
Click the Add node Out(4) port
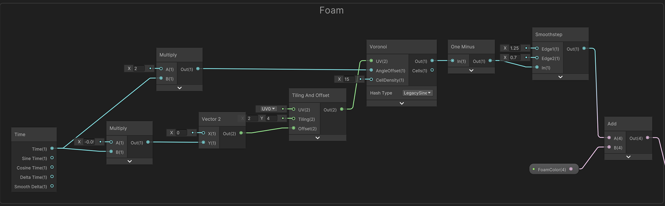[x=647, y=138]
